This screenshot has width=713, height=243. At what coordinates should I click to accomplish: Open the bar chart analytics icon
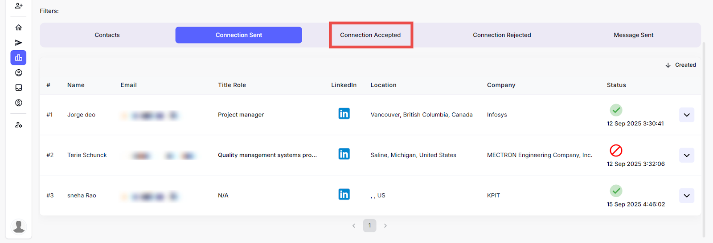19,58
